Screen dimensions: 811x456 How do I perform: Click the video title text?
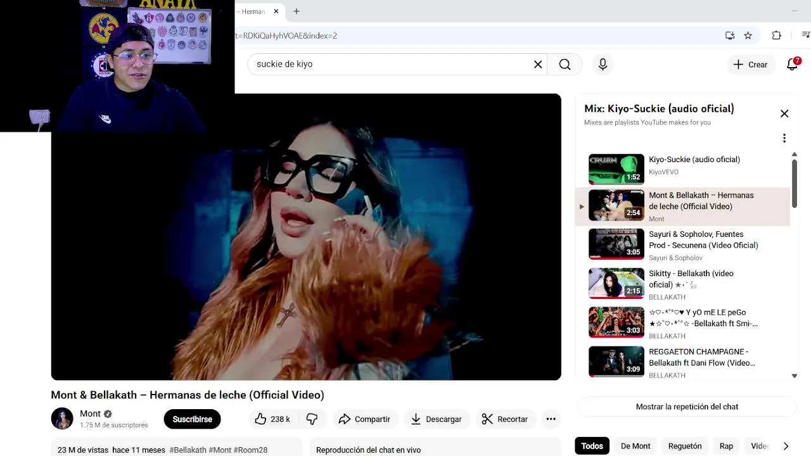(188, 395)
